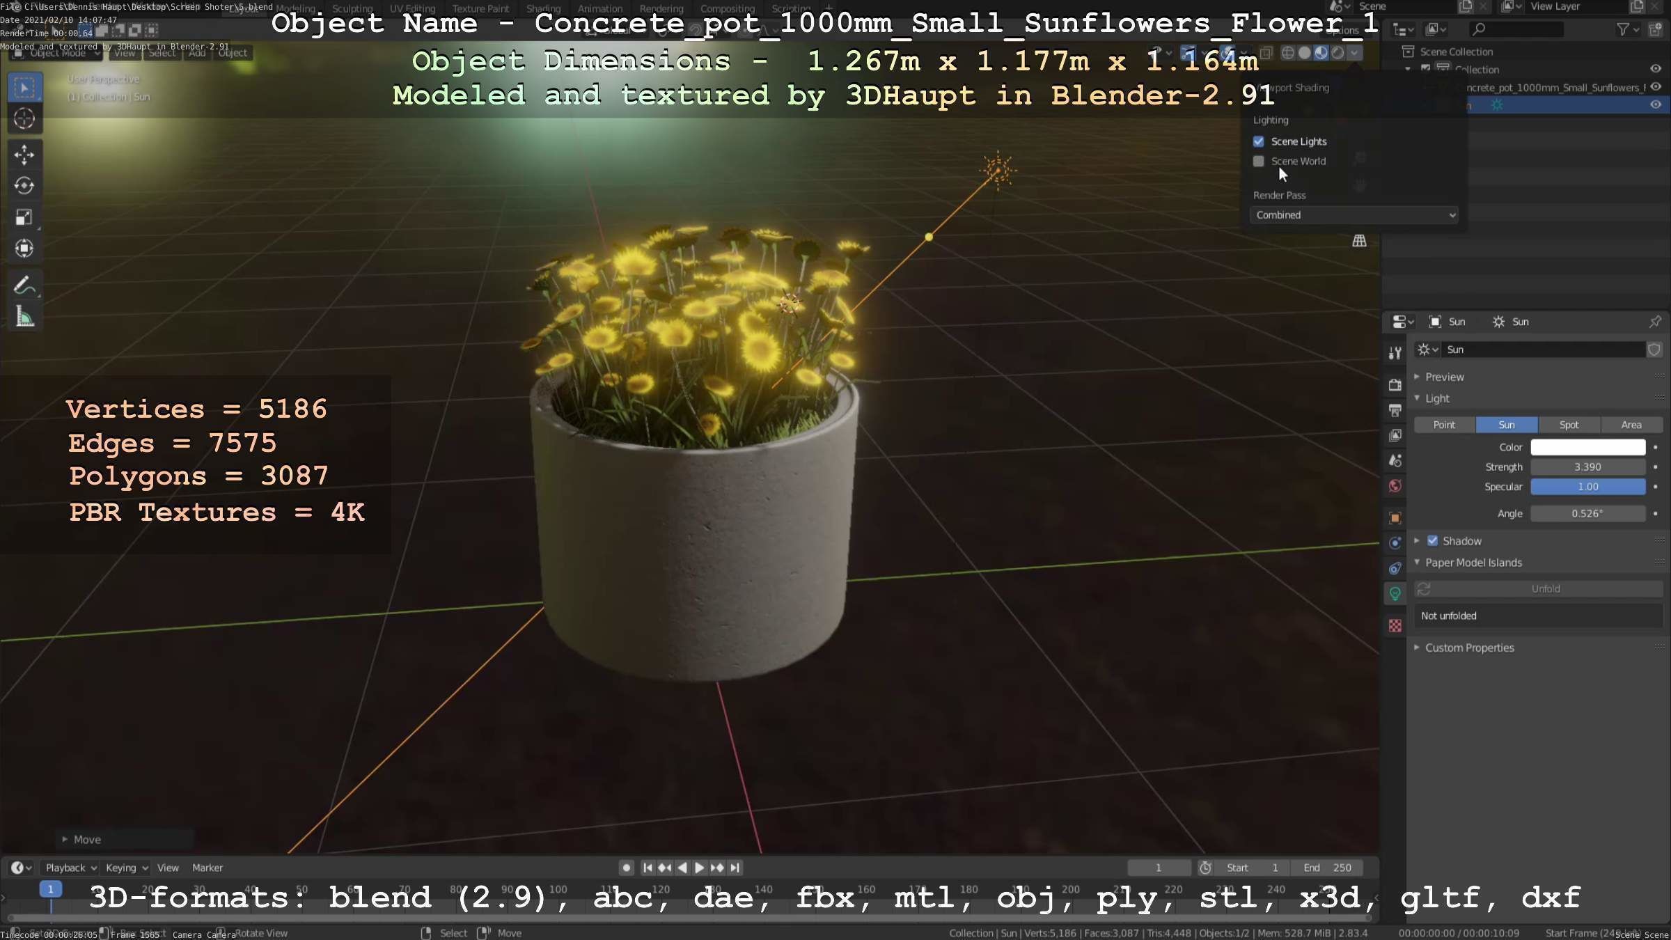This screenshot has height=940, width=1671.
Task: Switch light type to Point
Action: 1444,425
